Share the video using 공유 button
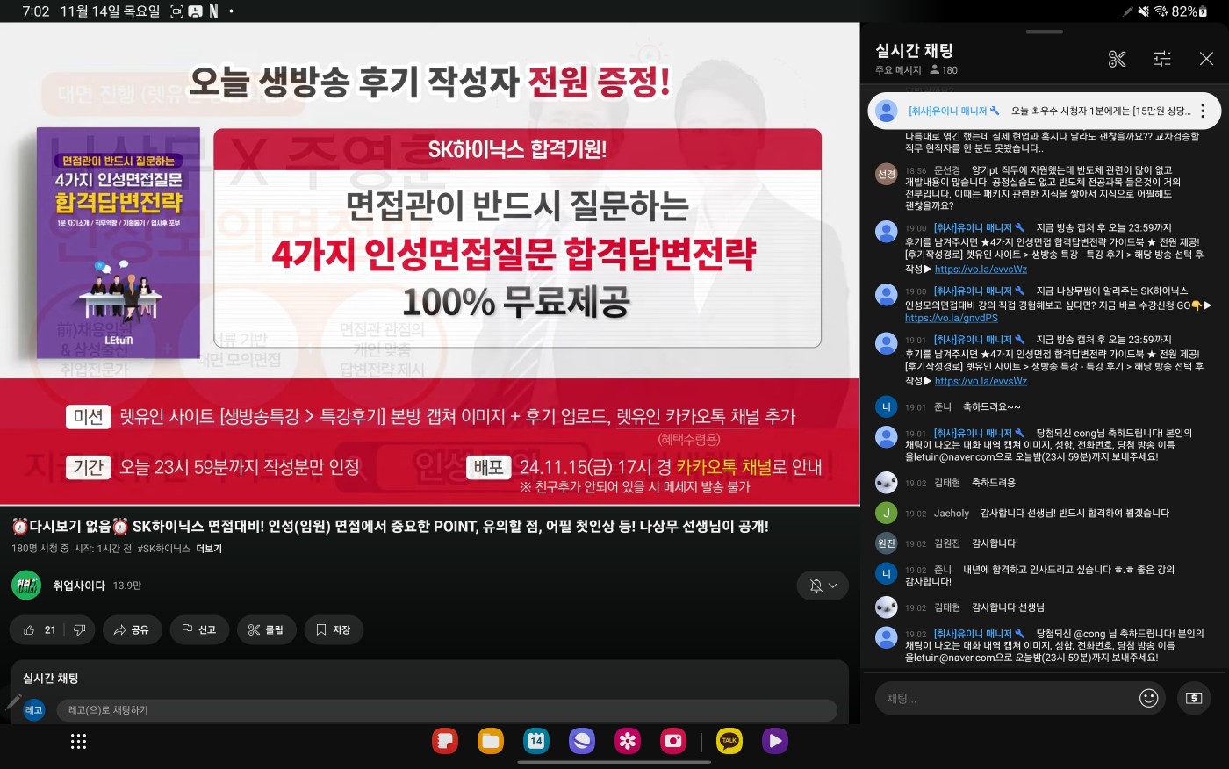This screenshot has width=1229, height=769. tap(132, 629)
